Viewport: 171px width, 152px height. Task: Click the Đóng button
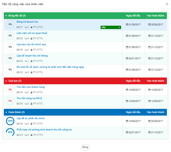(x=85, y=147)
